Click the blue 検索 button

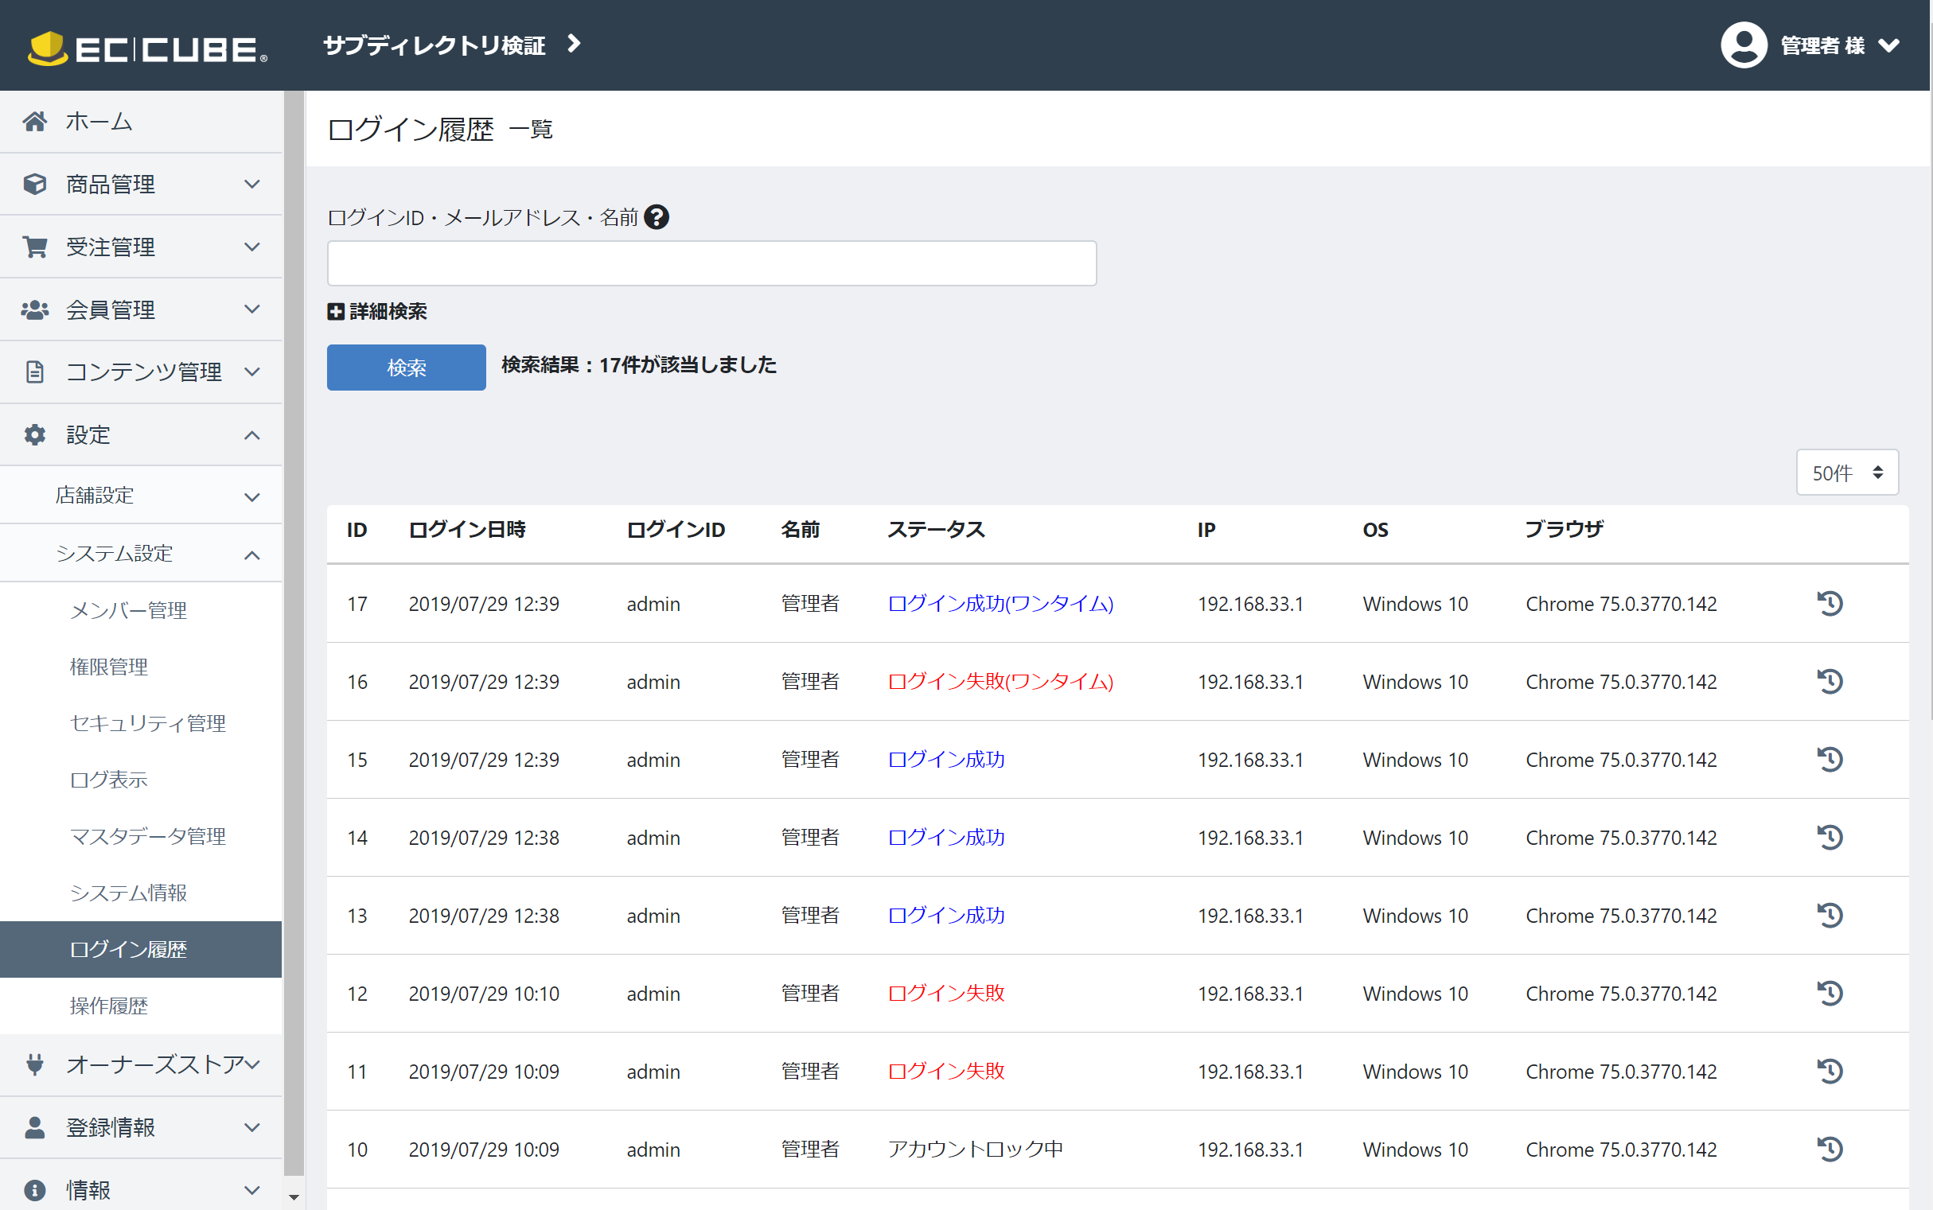tap(406, 368)
